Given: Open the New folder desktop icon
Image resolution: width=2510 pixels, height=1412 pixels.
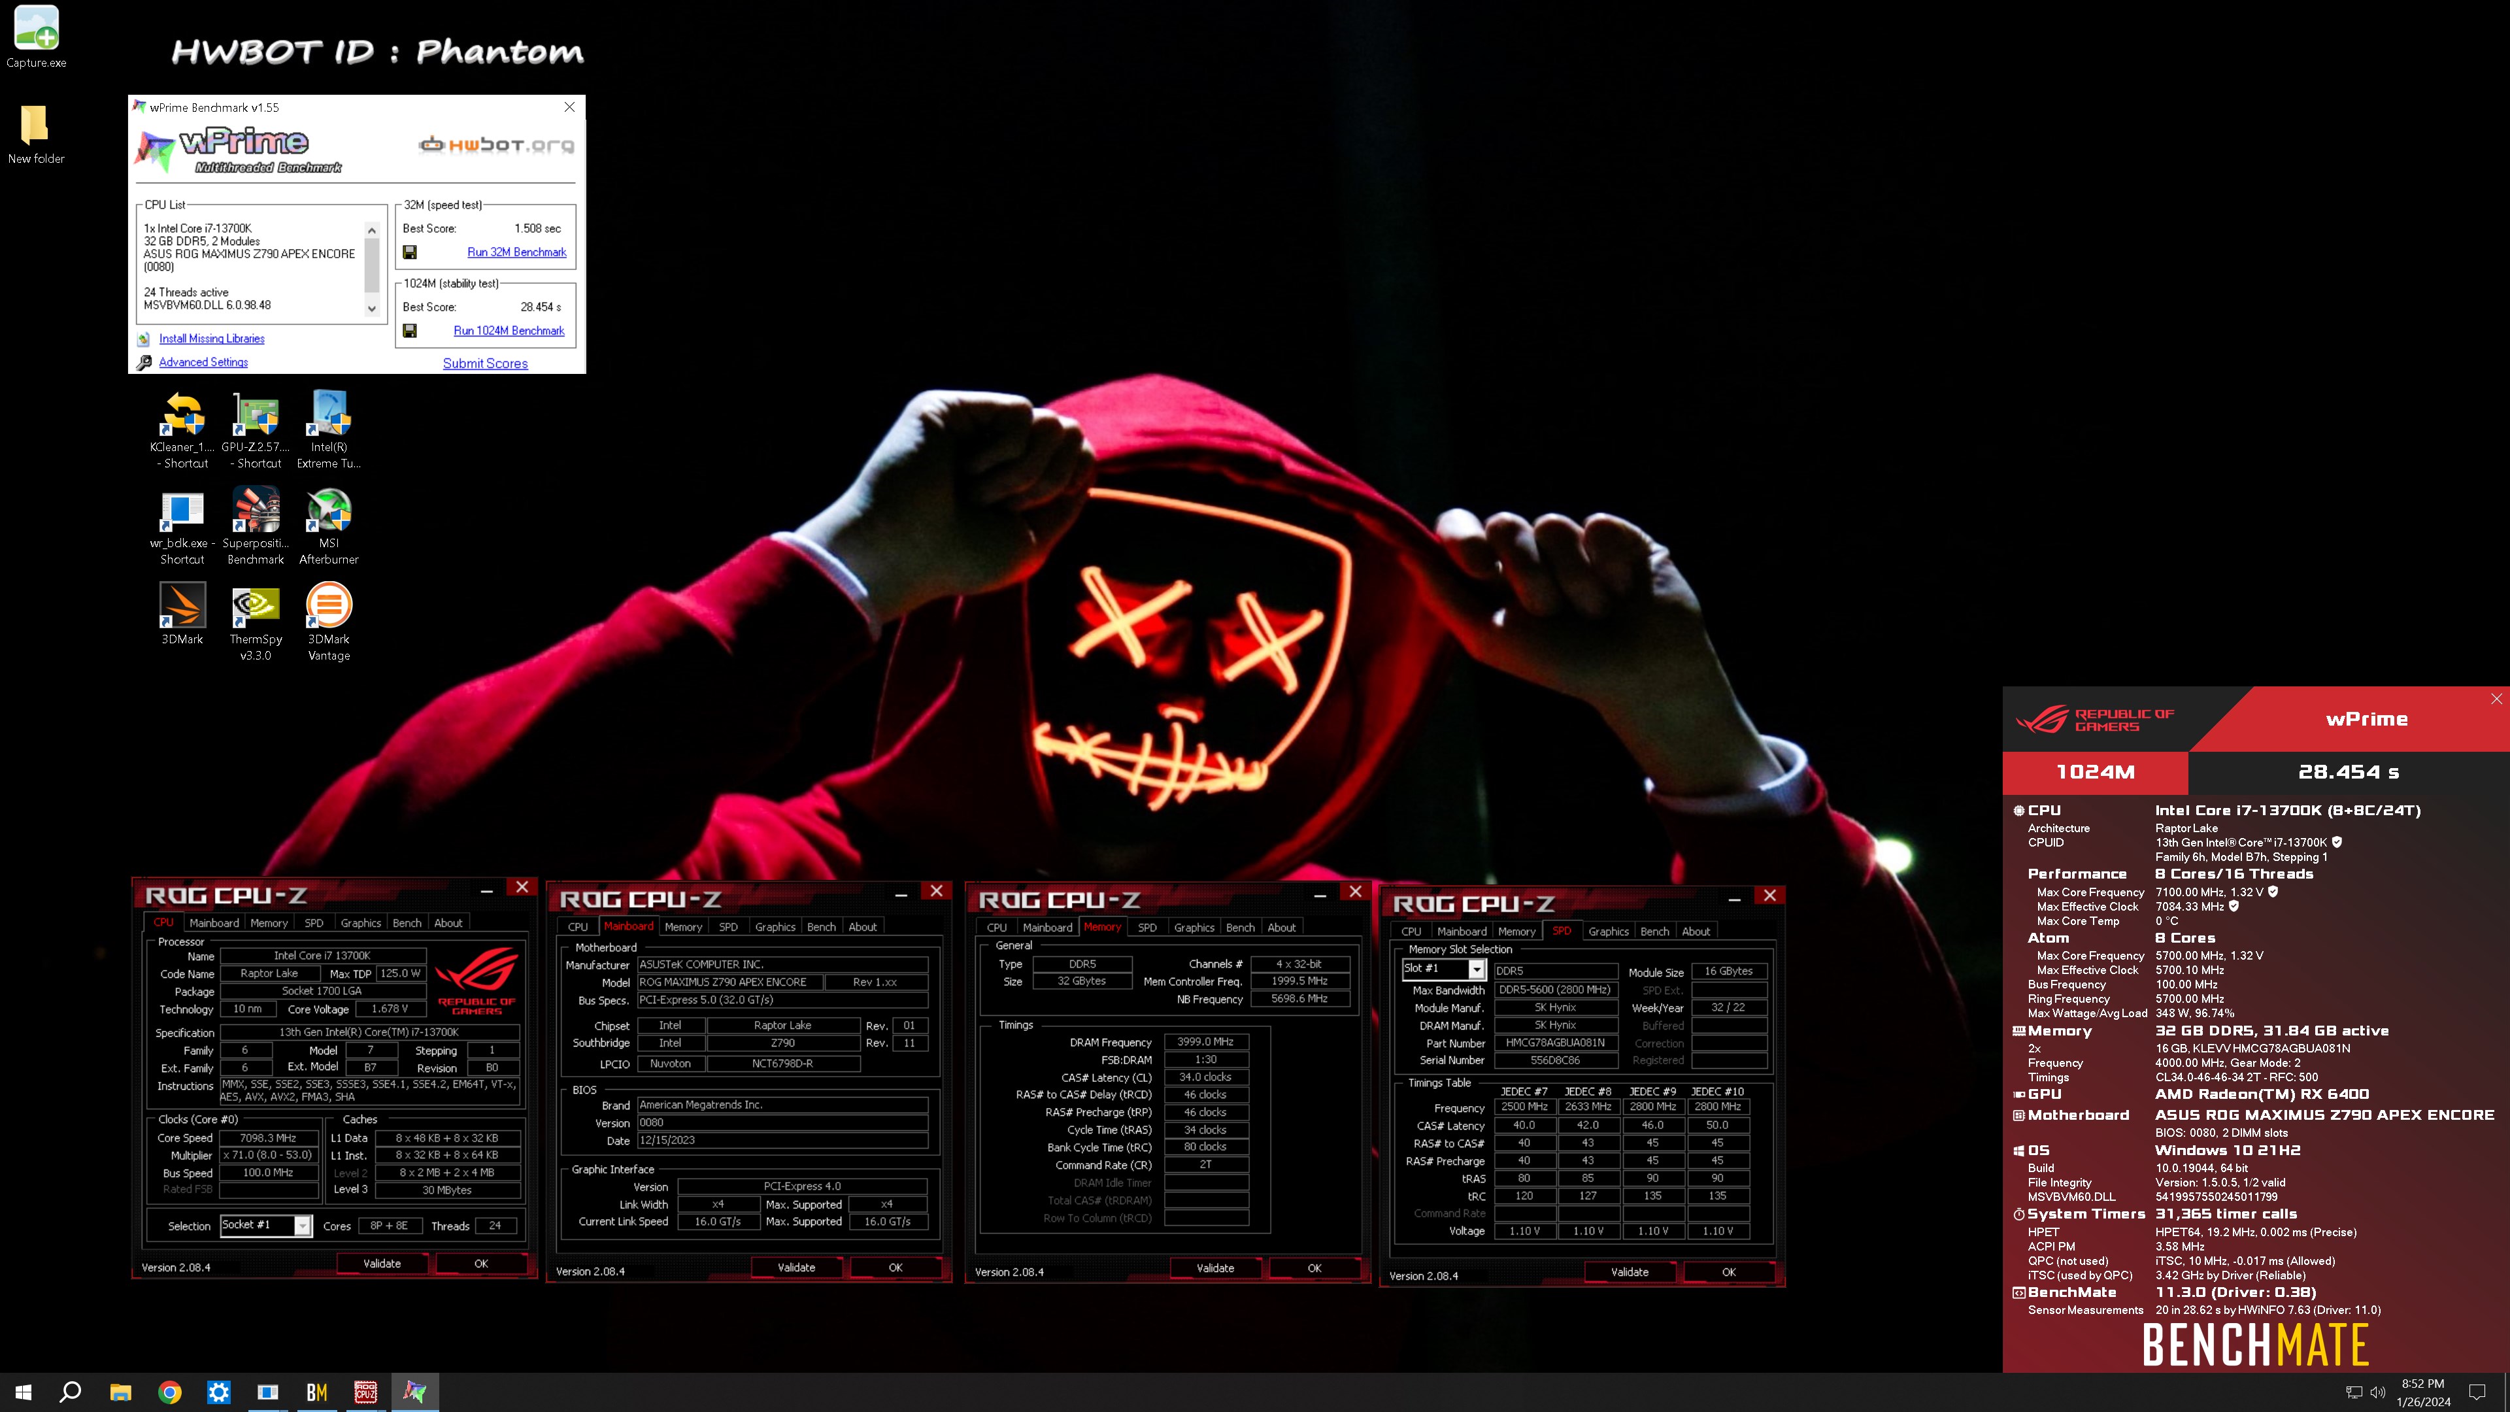Looking at the screenshot, I should pyautogui.click(x=36, y=133).
